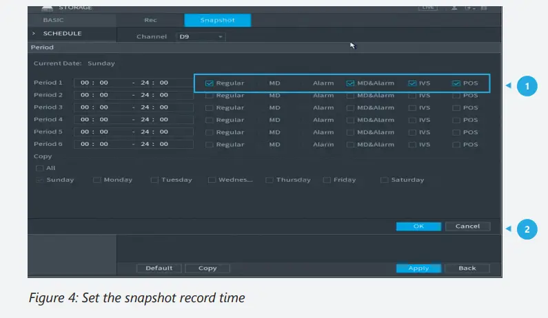Screen dimensions: 548x318
Task: Enable POS for Period 5
Action: coord(456,132)
